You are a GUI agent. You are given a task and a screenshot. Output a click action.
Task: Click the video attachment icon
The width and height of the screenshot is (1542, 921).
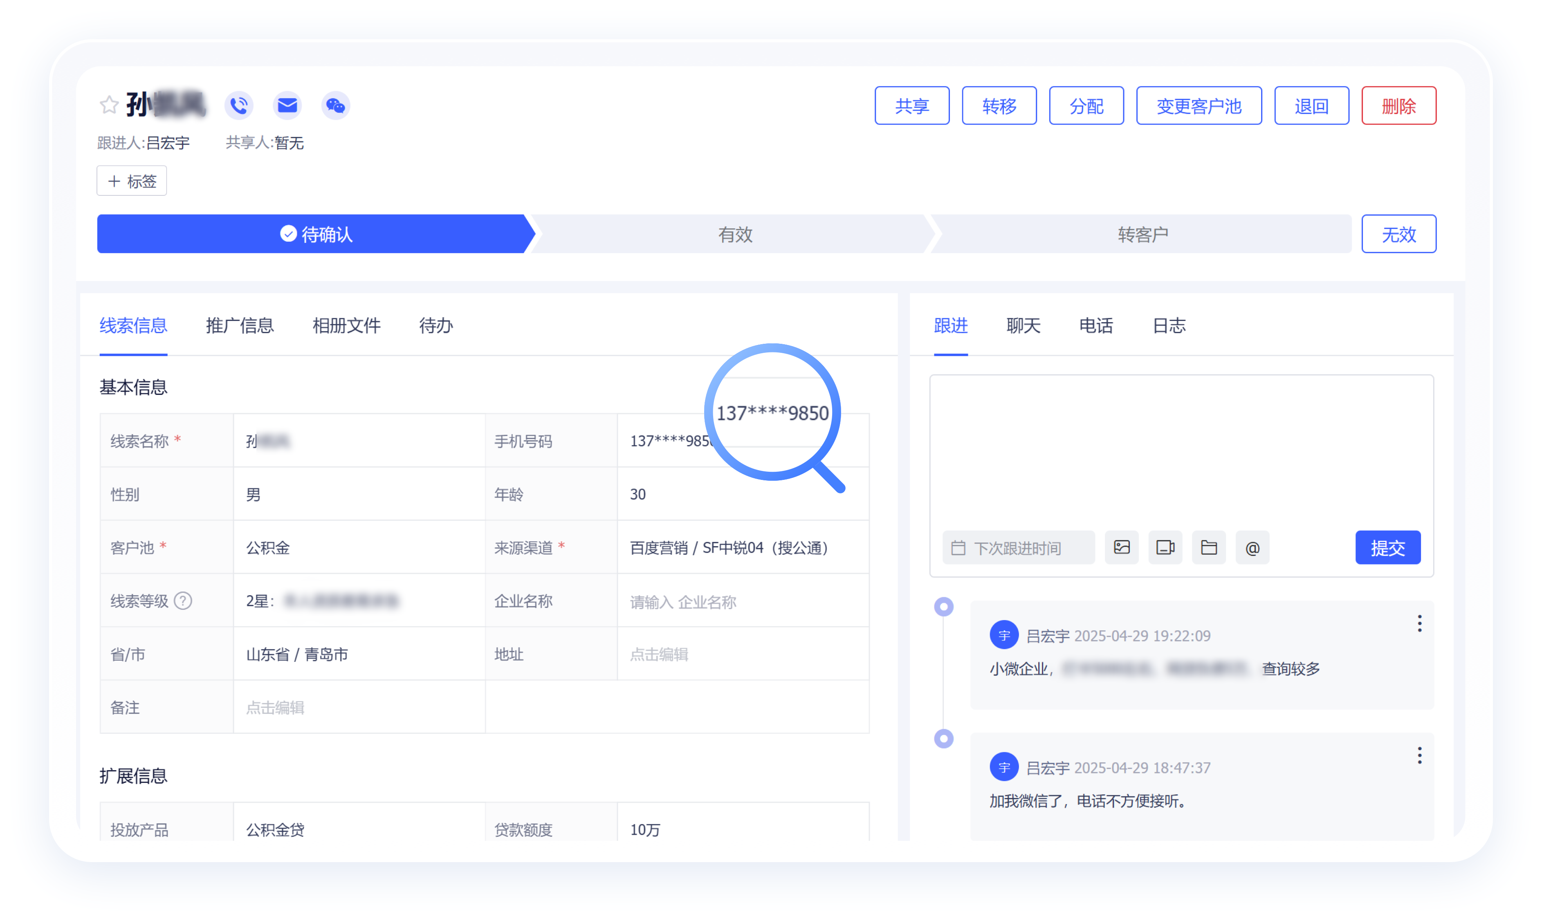pos(1165,547)
